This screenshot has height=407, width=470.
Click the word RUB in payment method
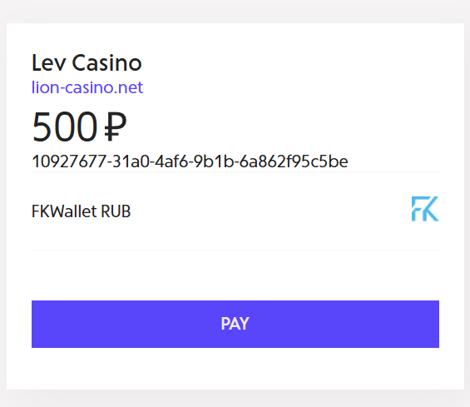coord(116,211)
